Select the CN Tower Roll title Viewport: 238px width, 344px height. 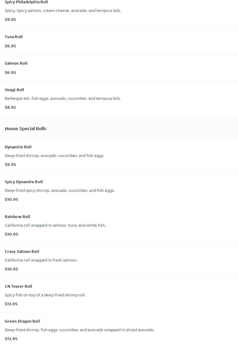(x=18, y=287)
